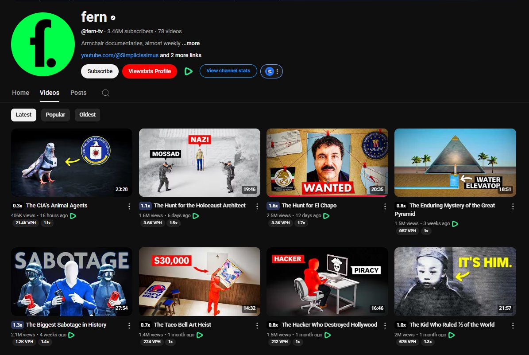Click the 1.3x outlier badge on Biggest Sabotage in History
This screenshot has height=355, width=529.
[x=18, y=324]
